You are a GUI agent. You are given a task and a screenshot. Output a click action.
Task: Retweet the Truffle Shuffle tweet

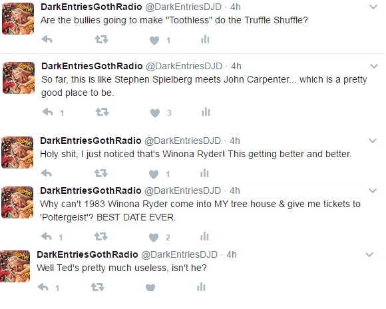[102, 39]
